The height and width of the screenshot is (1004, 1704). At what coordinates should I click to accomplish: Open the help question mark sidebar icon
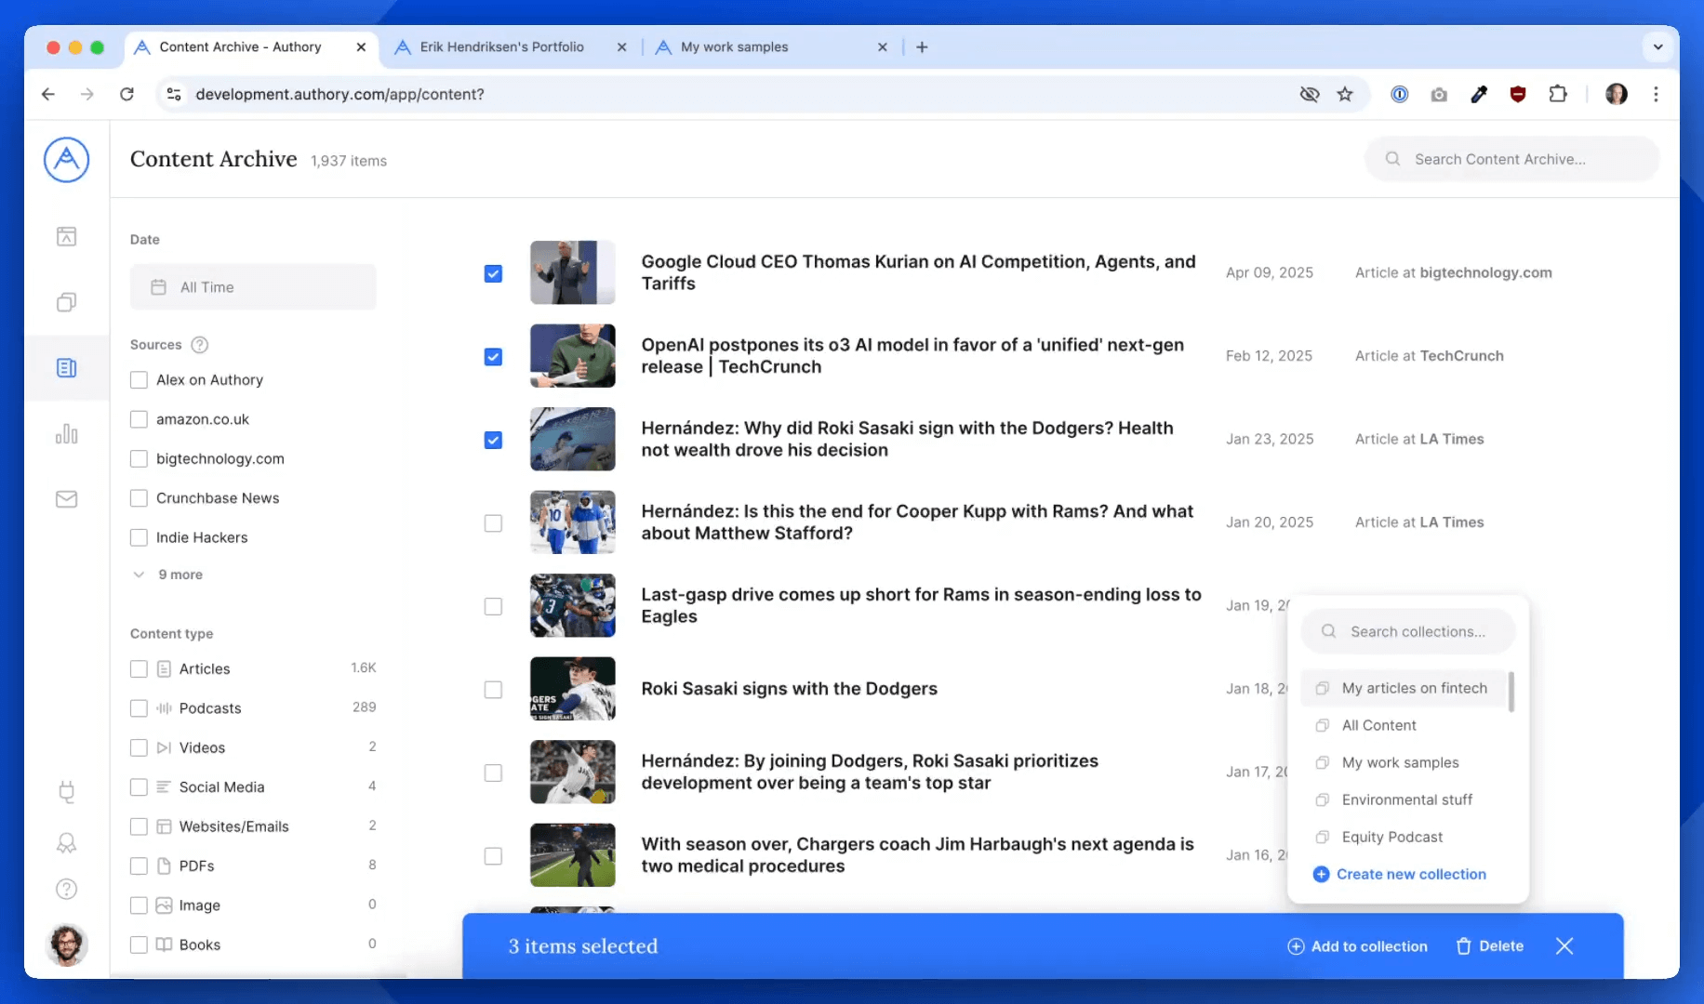point(66,889)
